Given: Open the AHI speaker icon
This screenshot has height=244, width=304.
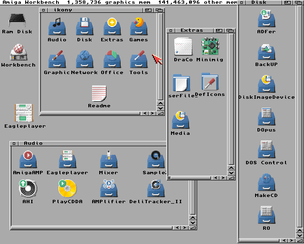Looking at the screenshot, I should tap(27, 189).
